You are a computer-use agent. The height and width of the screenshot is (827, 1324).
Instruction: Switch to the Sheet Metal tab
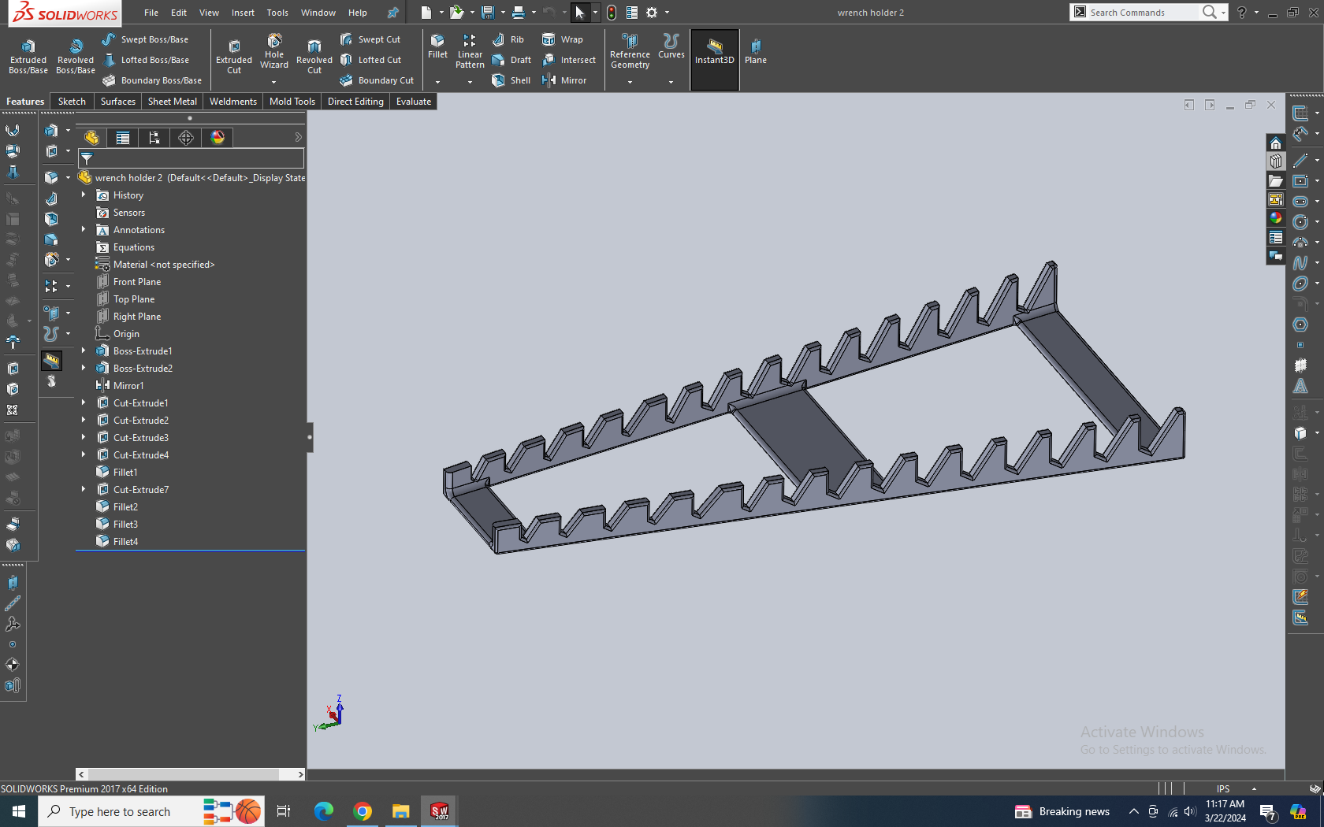pos(172,101)
